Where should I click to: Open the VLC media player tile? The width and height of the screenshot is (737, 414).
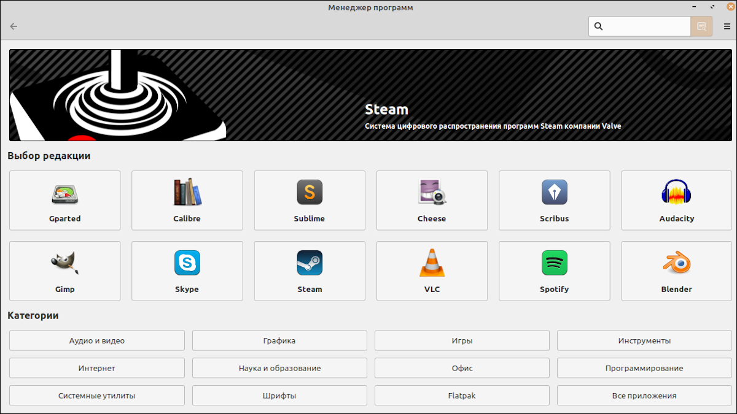pos(432,271)
